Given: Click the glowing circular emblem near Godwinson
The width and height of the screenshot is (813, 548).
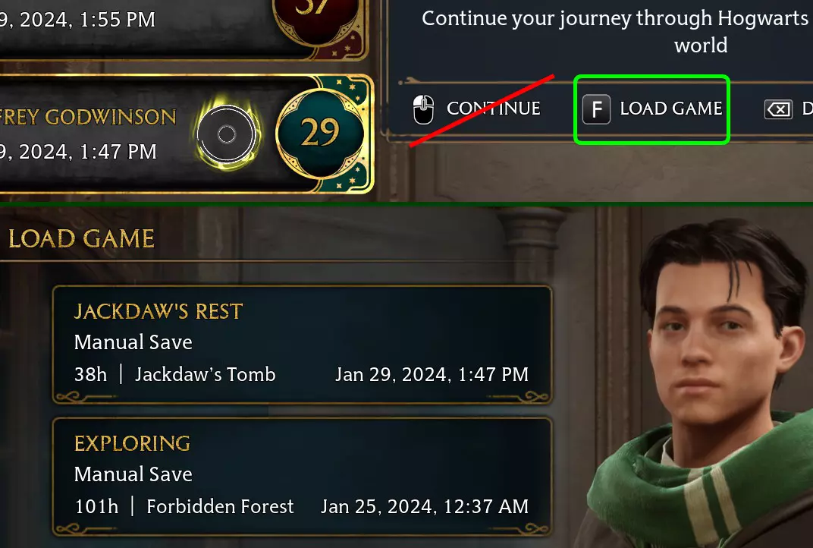Looking at the screenshot, I should tap(227, 134).
